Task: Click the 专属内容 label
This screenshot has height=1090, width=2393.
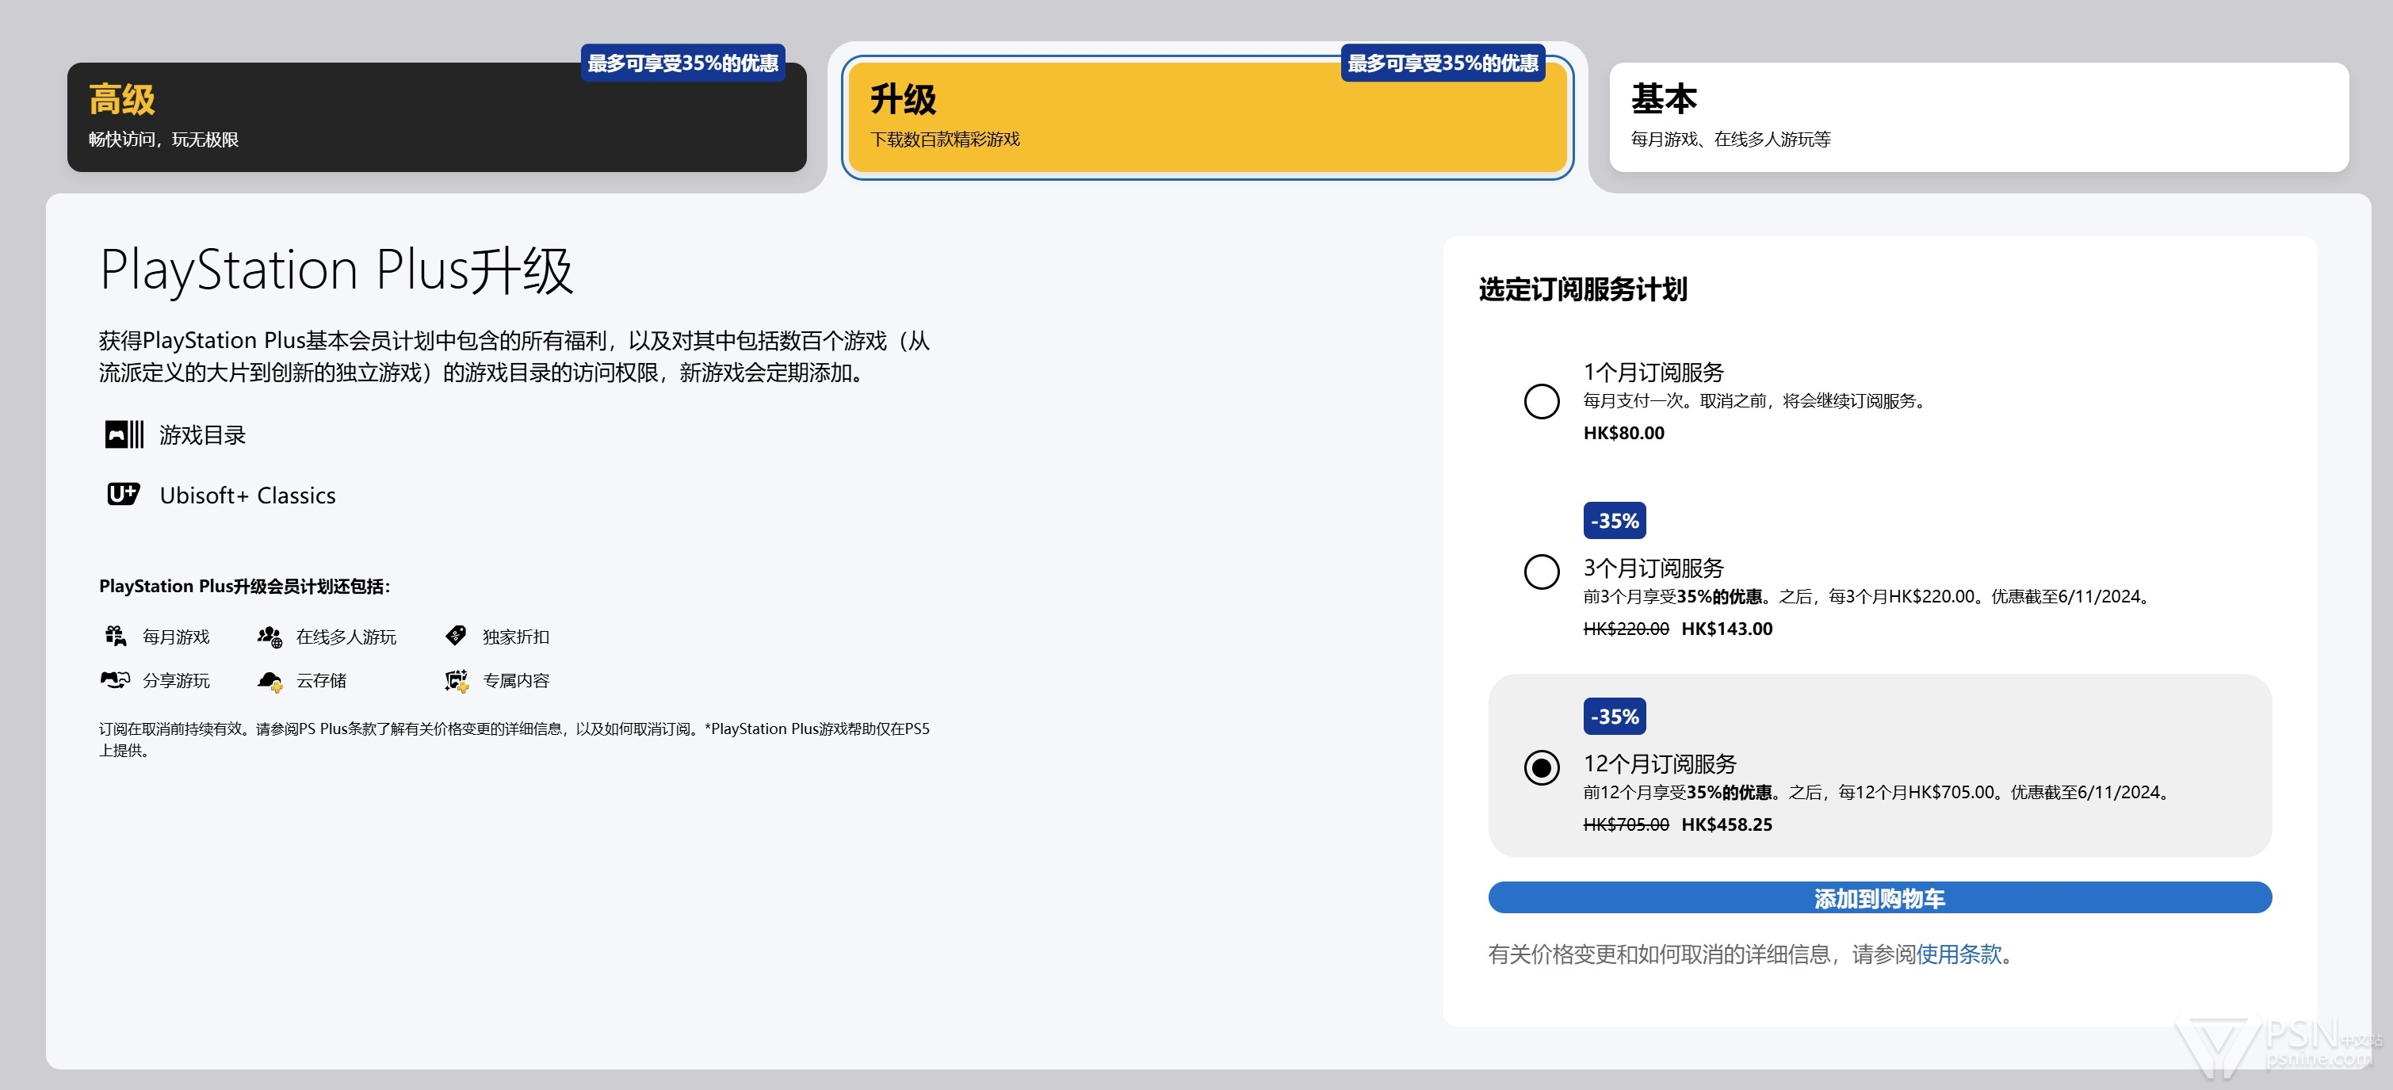Action: click(515, 681)
